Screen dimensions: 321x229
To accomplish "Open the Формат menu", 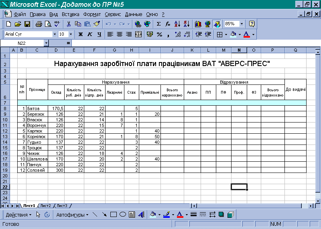I will (x=92, y=14).
